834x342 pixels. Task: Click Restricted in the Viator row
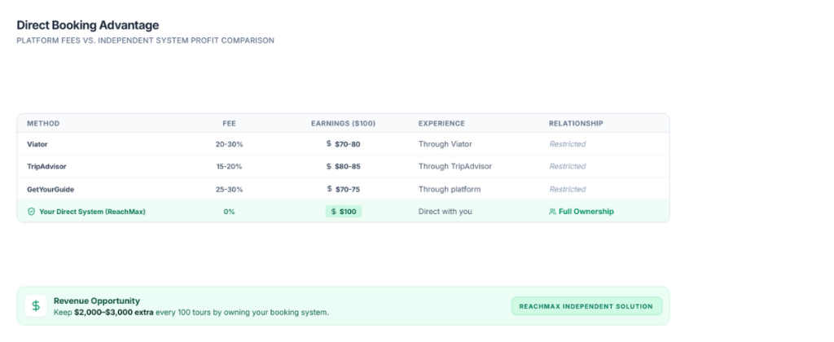[x=568, y=144]
